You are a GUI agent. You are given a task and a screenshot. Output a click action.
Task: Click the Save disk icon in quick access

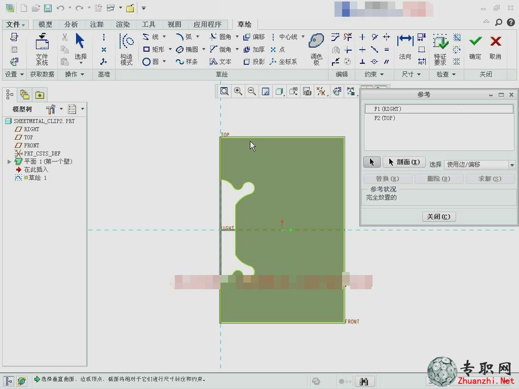point(48,8)
